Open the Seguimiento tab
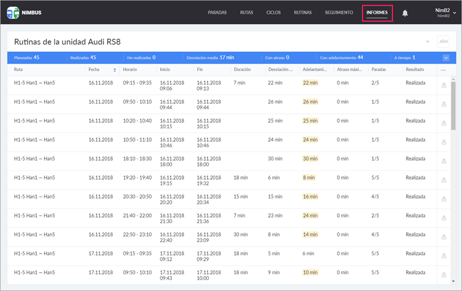 pyautogui.click(x=339, y=12)
